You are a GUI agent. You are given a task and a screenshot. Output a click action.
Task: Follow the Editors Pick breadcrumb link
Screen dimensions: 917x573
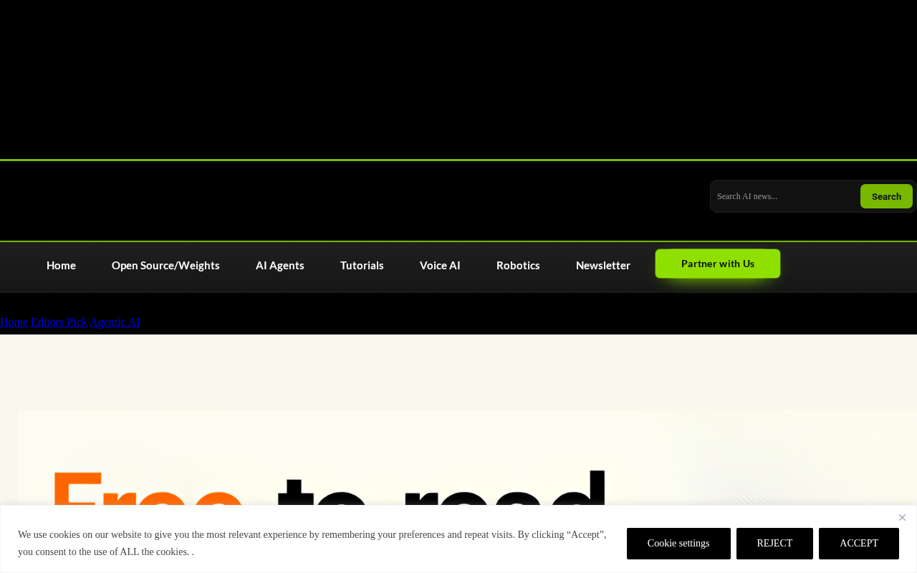coord(59,322)
